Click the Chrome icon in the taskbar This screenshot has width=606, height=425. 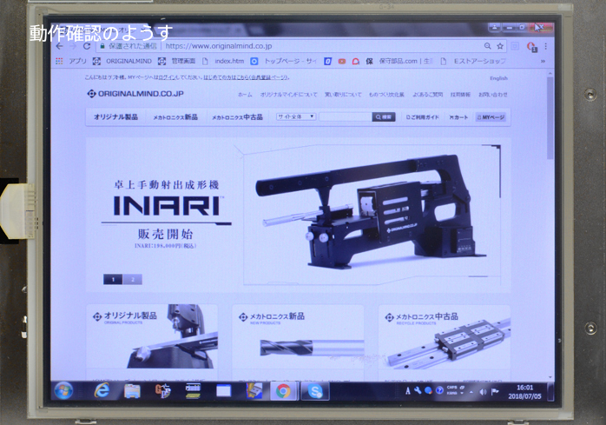click(283, 391)
